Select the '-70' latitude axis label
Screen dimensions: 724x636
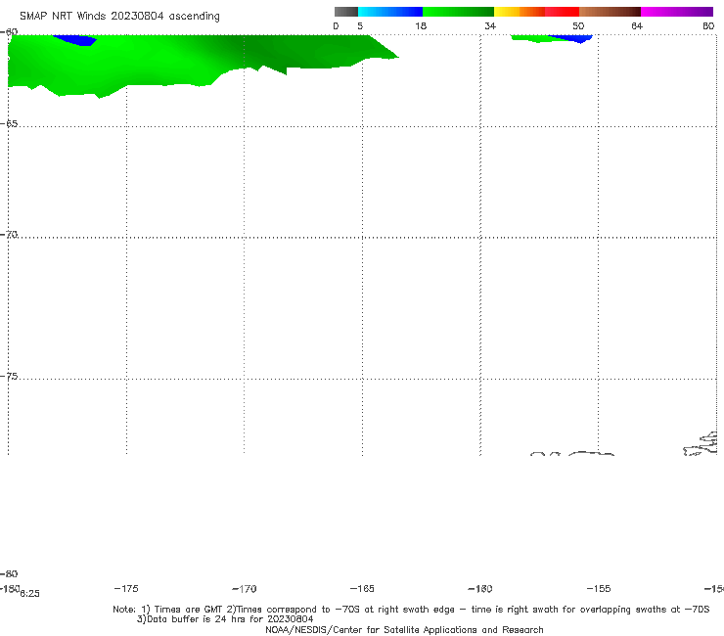tap(9, 235)
